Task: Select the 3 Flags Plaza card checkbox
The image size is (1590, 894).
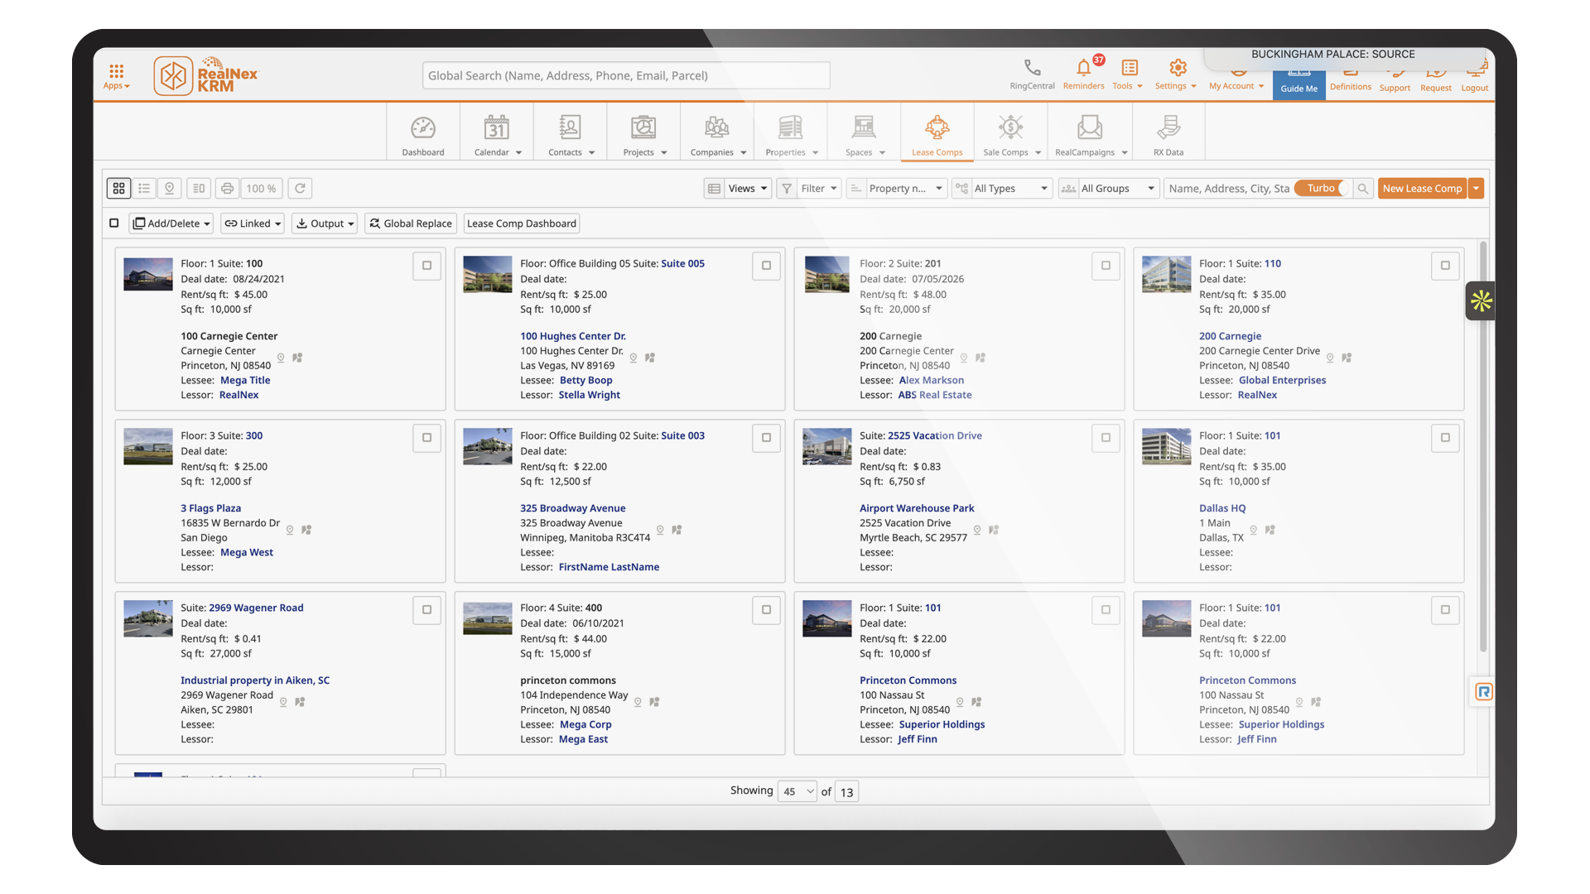Action: tap(426, 438)
